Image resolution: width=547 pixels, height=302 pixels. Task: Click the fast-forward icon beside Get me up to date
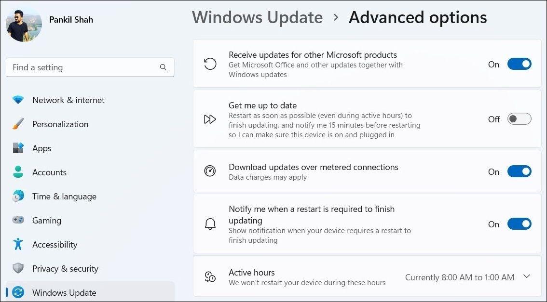(210, 119)
